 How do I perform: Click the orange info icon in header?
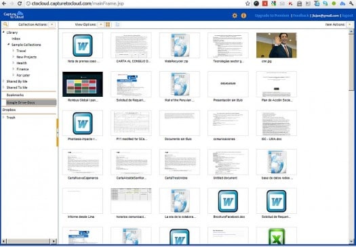tap(243, 16)
